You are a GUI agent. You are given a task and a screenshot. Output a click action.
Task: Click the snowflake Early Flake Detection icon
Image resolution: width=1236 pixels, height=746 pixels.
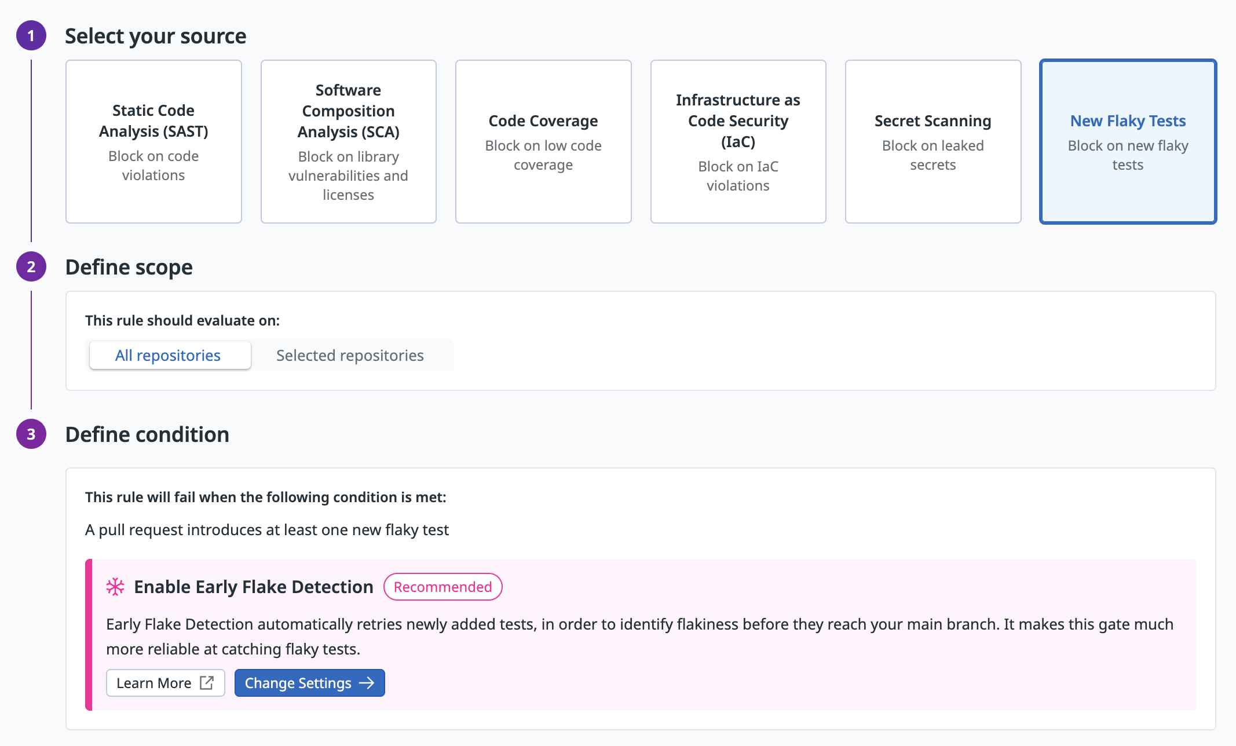[115, 587]
